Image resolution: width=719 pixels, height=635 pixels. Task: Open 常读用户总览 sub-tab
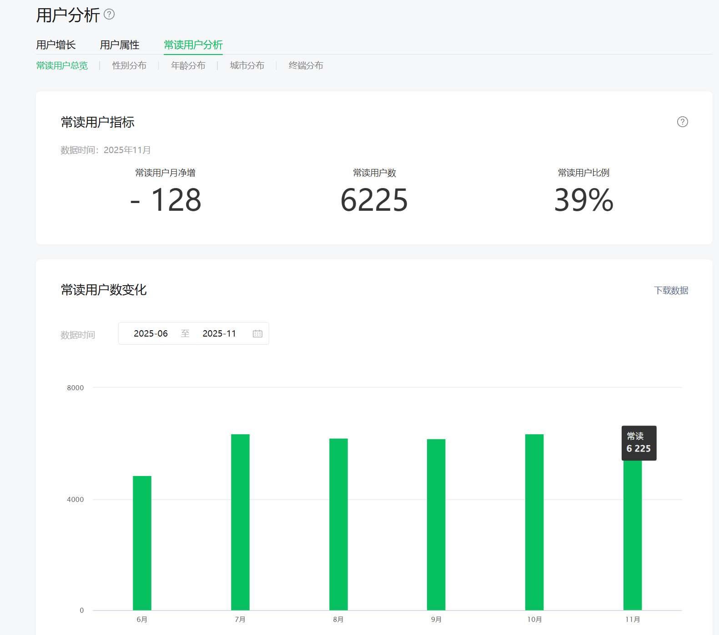tap(62, 65)
